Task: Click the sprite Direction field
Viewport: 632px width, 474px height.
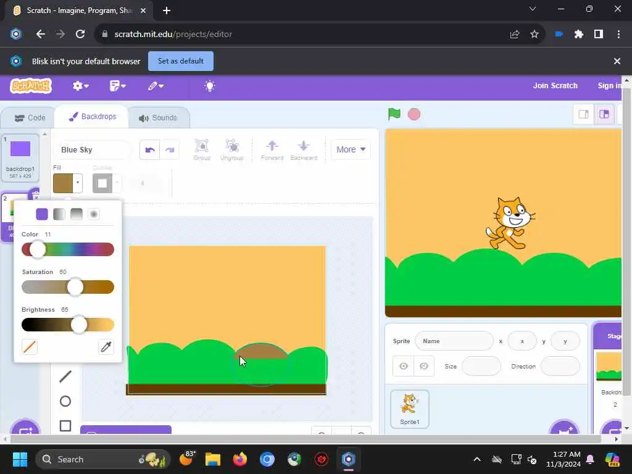Action: click(560, 366)
